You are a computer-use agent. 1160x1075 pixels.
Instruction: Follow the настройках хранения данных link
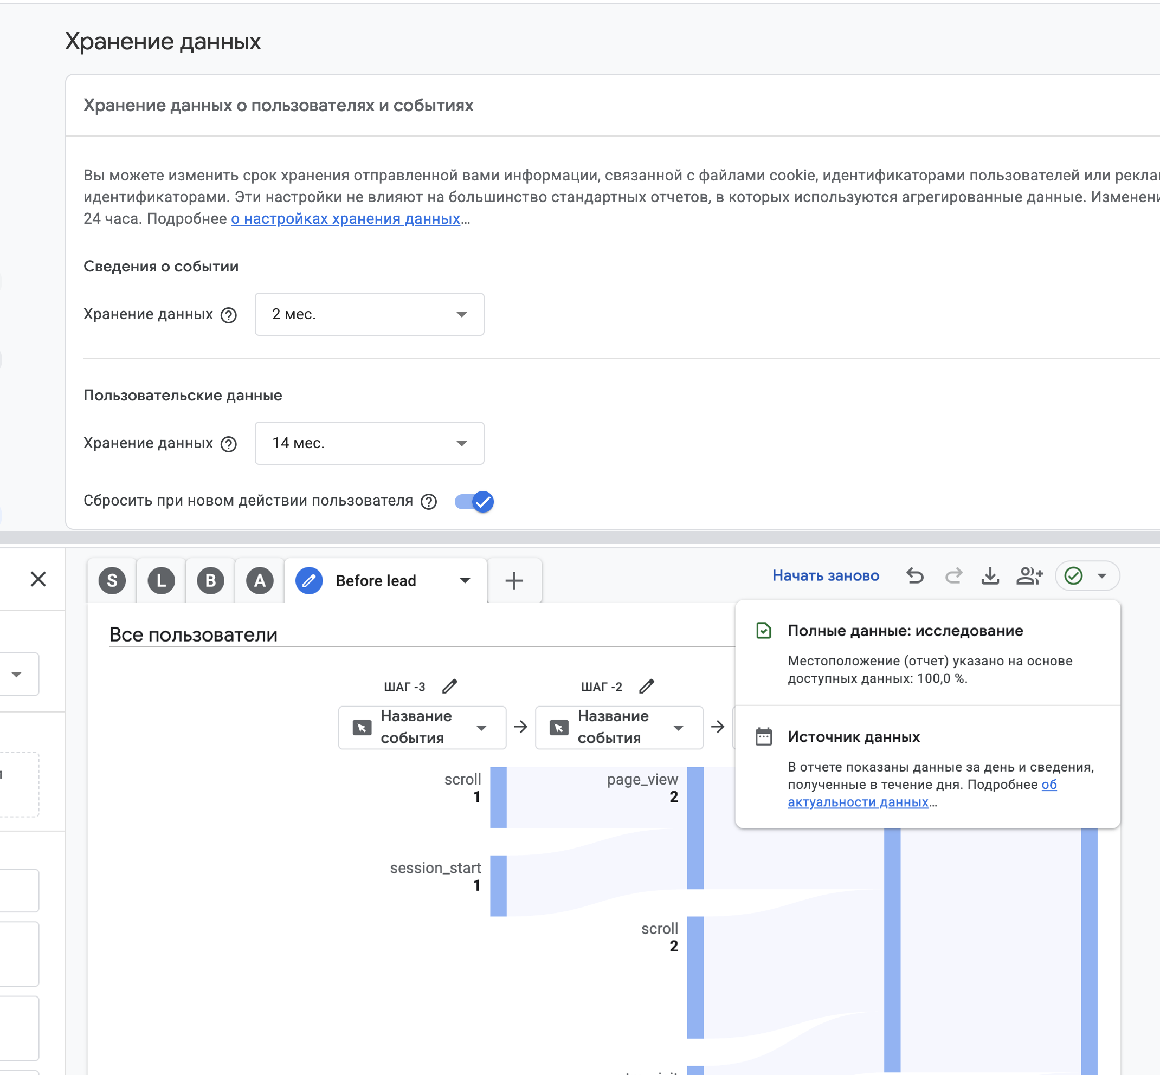[346, 219]
